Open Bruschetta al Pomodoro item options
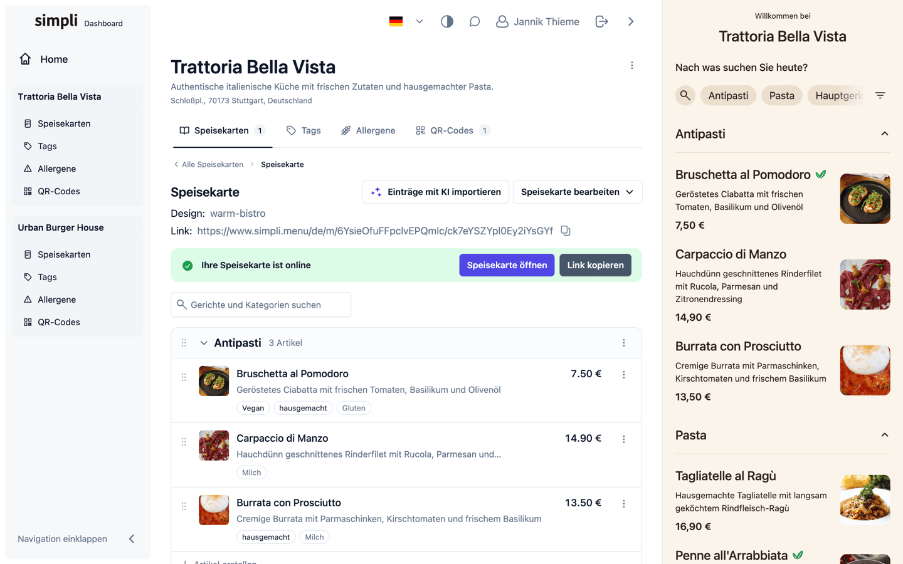This screenshot has width=903, height=564. tap(623, 375)
